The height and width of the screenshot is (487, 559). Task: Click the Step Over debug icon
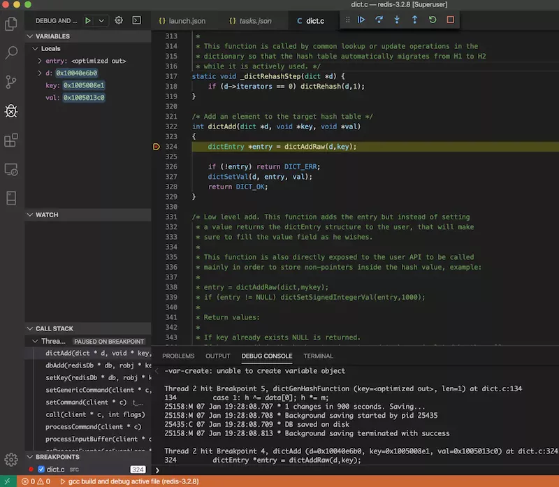click(379, 20)
